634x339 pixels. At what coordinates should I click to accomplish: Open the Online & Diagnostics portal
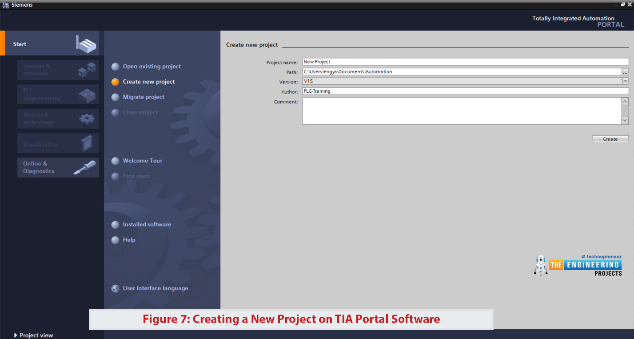58,167
